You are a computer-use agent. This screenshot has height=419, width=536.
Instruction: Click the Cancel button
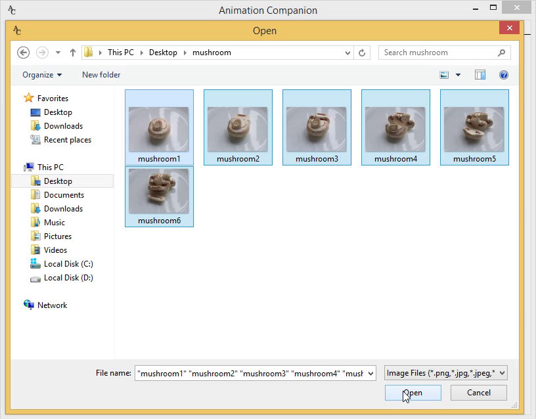click(479, 393)
